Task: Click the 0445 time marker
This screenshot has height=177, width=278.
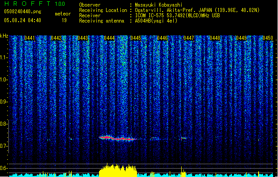Action: [136, 38]
